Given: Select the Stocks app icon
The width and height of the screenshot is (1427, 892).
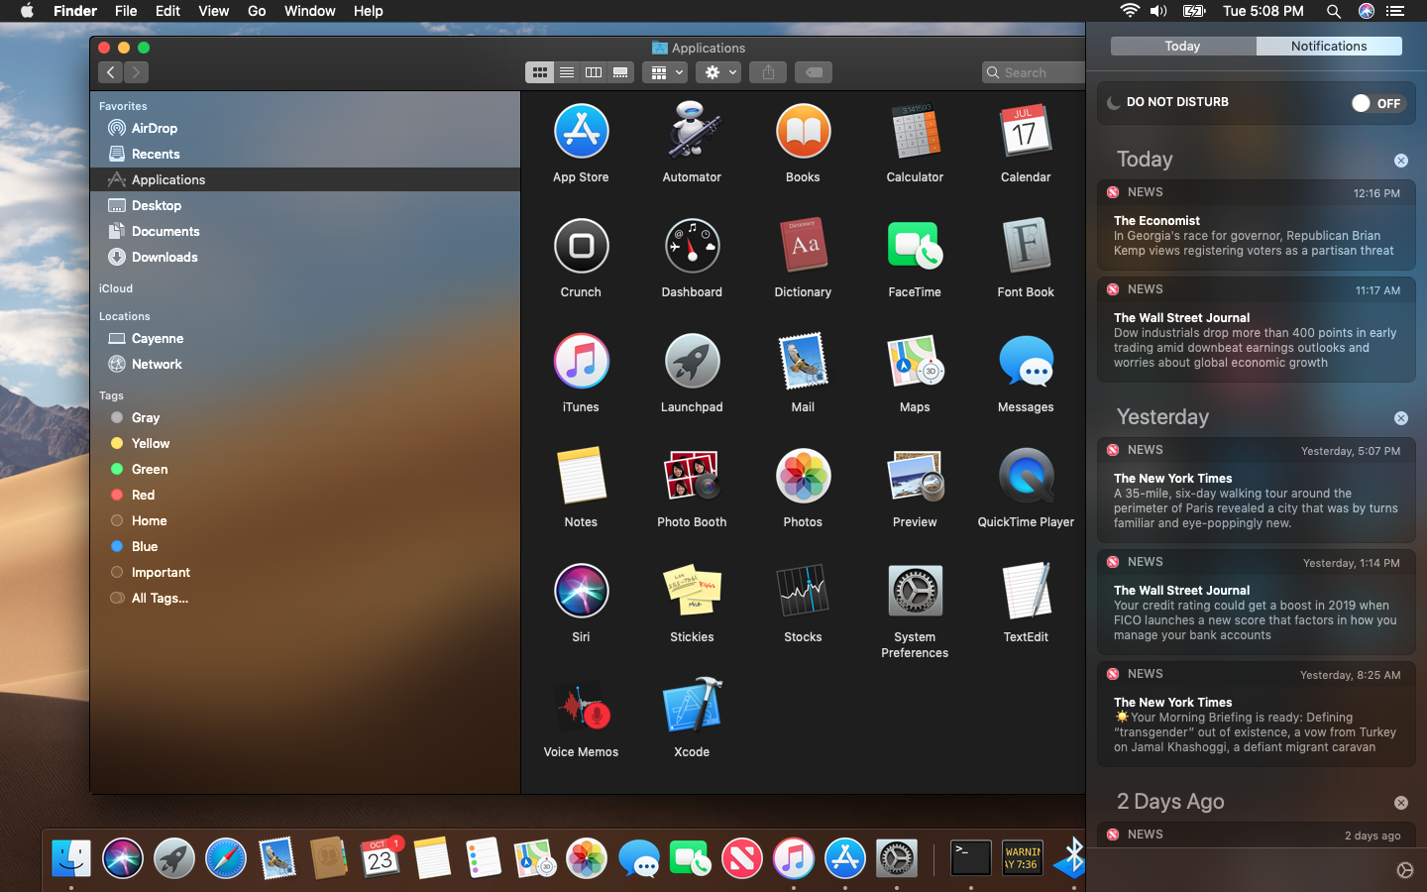Looking at the screenshot, I should pos(803,592).
